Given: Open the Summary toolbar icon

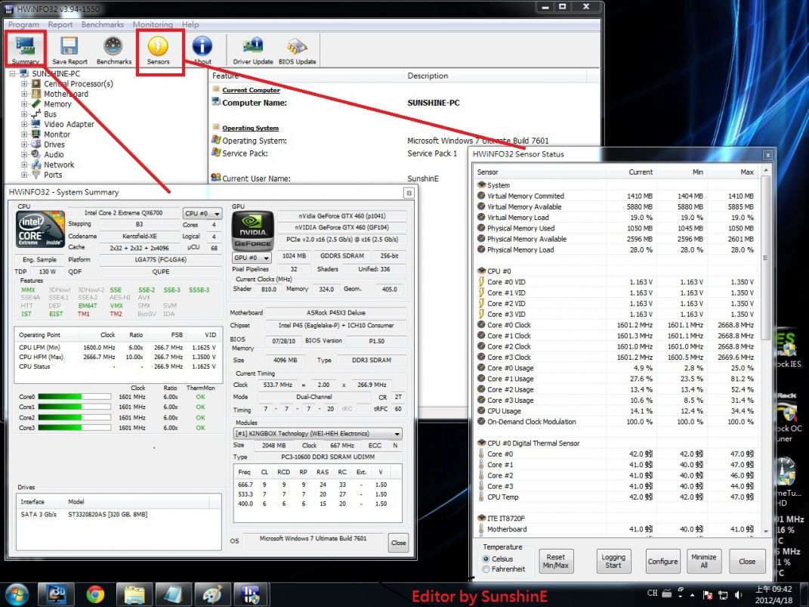Looking at the screenshot, I should pos(25,50).
